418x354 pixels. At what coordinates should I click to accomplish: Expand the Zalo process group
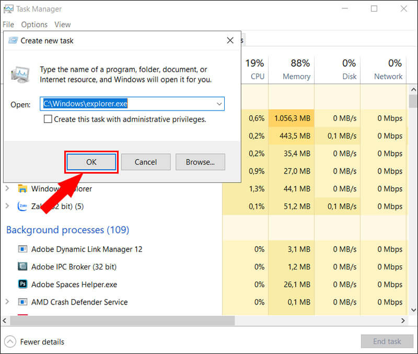(x=7, y=206)
